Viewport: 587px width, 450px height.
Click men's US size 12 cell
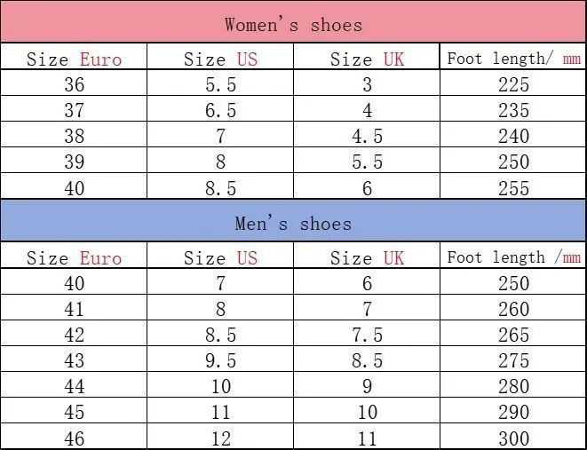(220, 437)
